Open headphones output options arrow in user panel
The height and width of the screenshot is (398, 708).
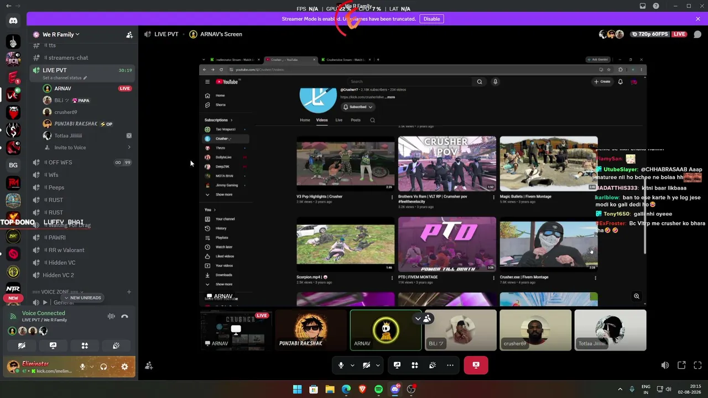tap(112, 366)
